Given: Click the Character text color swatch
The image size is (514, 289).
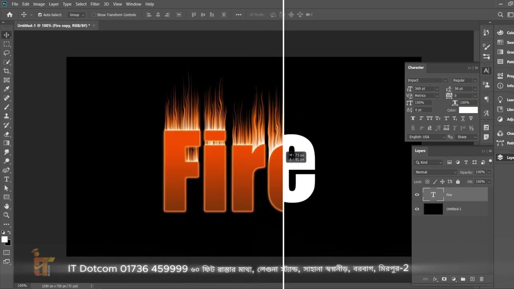Looking at the screenshot, I should [x=468, y=110].
